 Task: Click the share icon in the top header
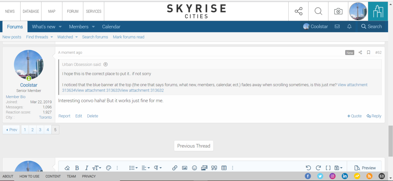[298, 11]
